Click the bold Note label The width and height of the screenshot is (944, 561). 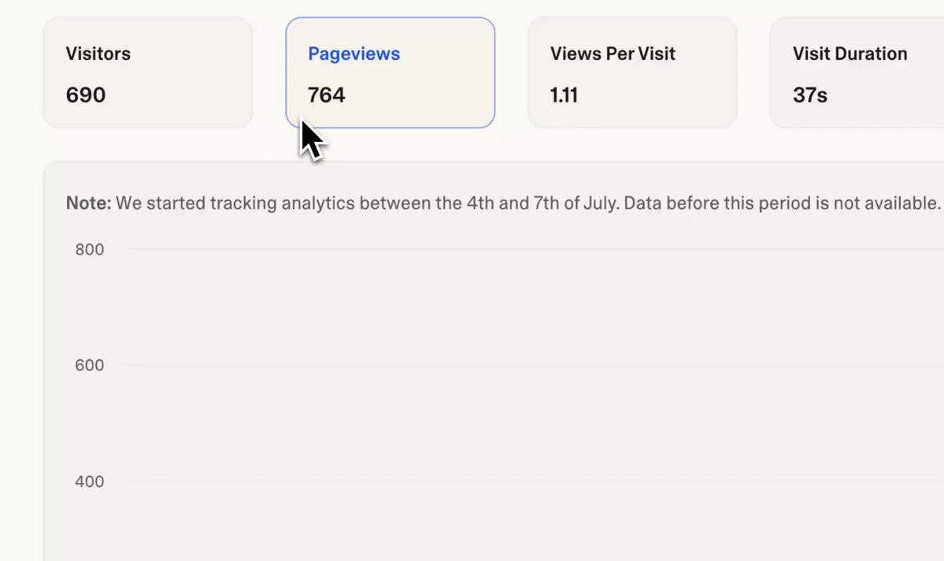coord(88,203)
